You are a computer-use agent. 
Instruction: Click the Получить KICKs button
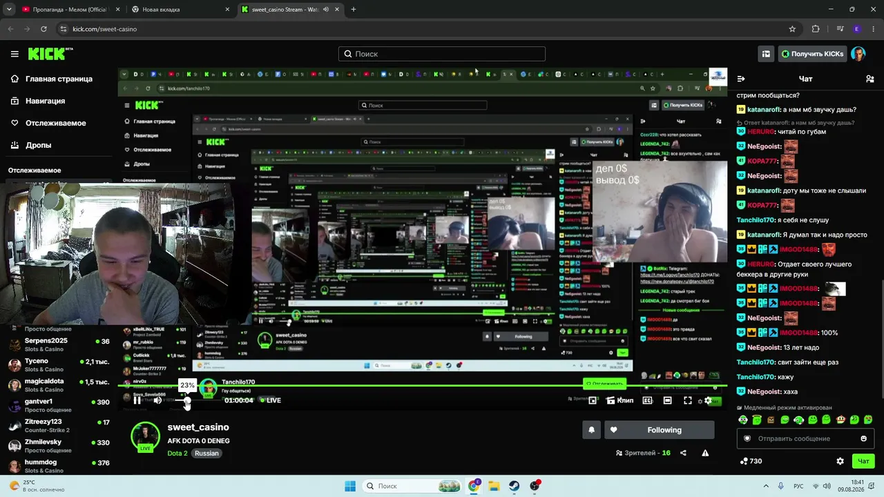coord(812,54)
